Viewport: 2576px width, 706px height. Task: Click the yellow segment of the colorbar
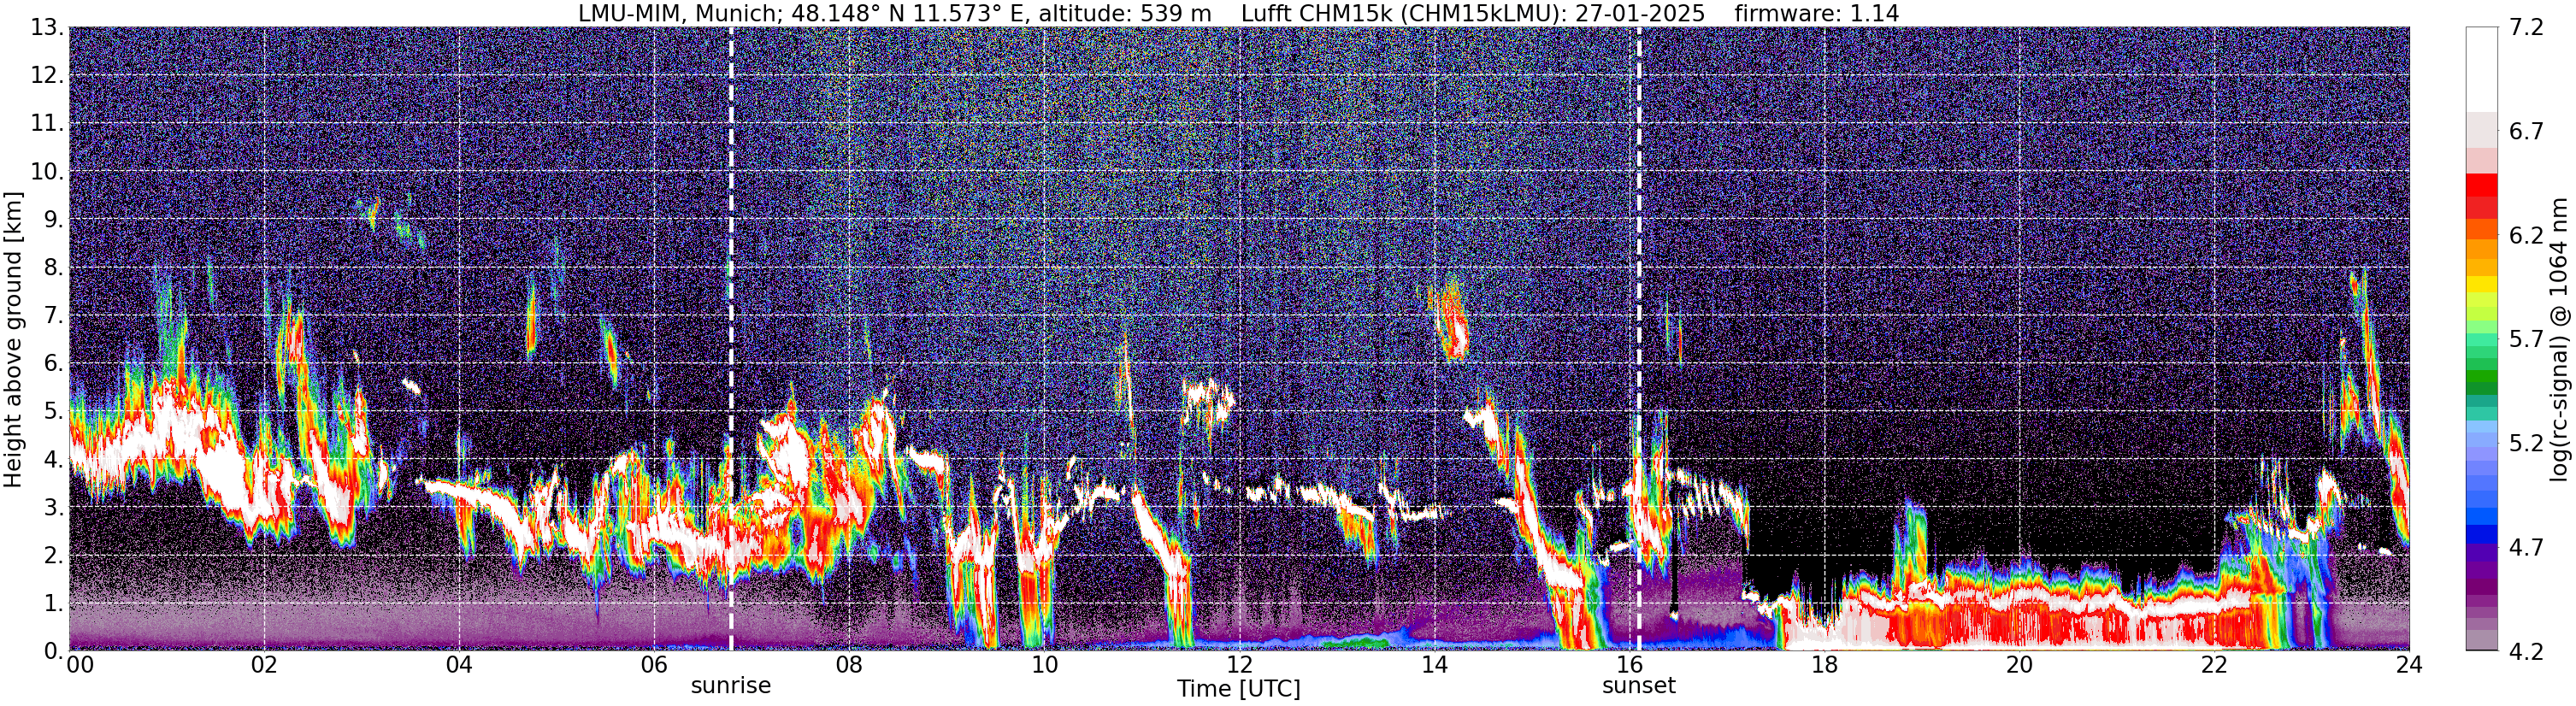click(x=2482, y=285)
